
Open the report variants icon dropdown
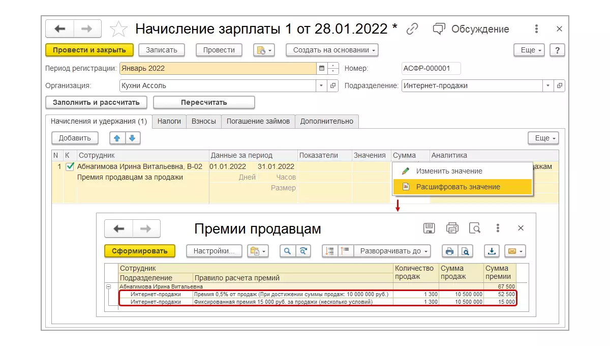pyautogui.click(x=258, y=251)
